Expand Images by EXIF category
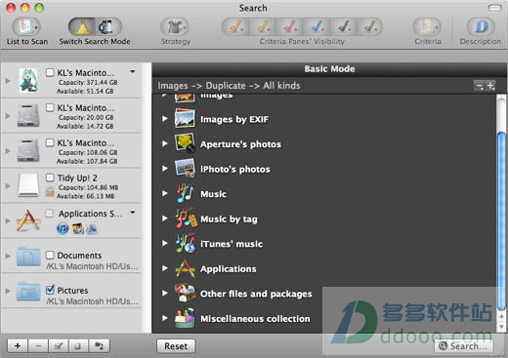Viewport: 508px width, 358px height. [x=165, y=119]
